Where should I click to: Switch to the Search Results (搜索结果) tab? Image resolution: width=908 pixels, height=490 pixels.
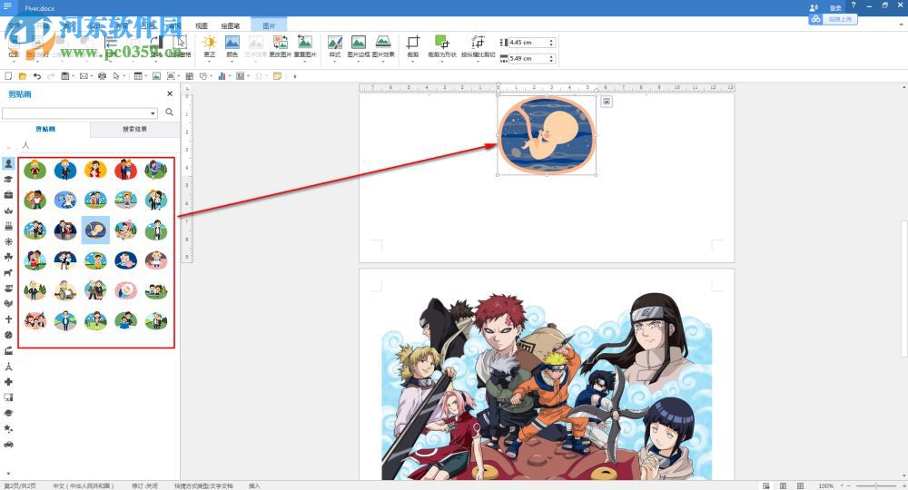[135, 129]
